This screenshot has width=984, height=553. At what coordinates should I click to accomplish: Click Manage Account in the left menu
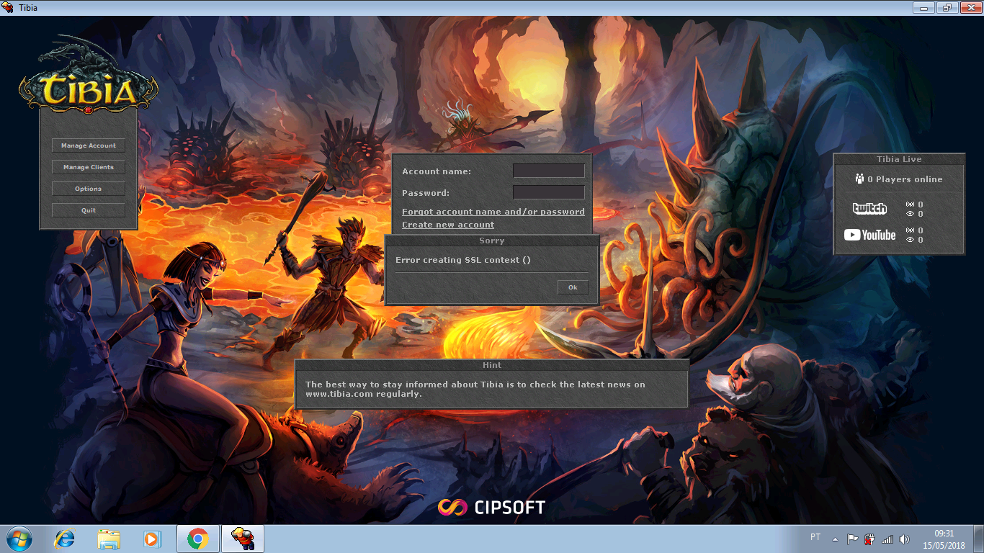(x=88, y=145)
